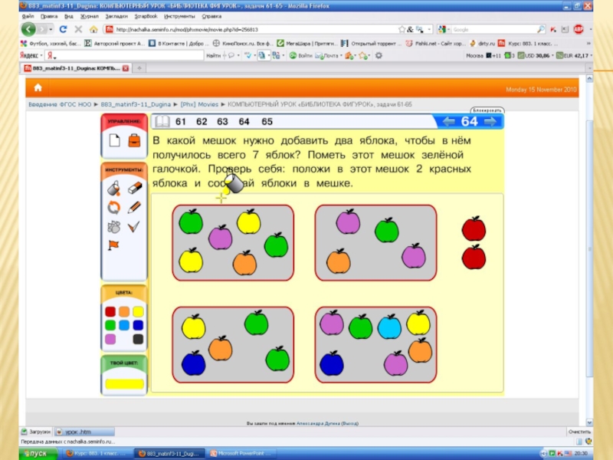Open the orange briefcase icon

[135, 140]
